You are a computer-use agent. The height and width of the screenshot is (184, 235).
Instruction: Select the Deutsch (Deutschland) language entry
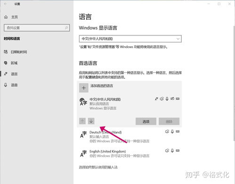pos(130,136)
